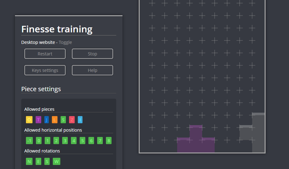Toggle horizontal position 4
Screen dimensions: 289x169
pyautogui.click(x=74, y=141)
